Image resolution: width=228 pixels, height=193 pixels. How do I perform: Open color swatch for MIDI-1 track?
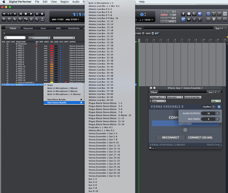(52, 46)
